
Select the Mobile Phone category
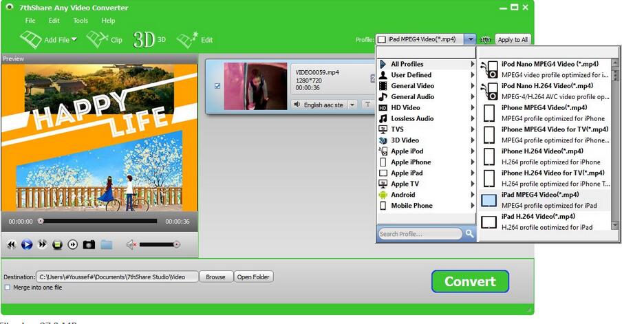point(427,206)
